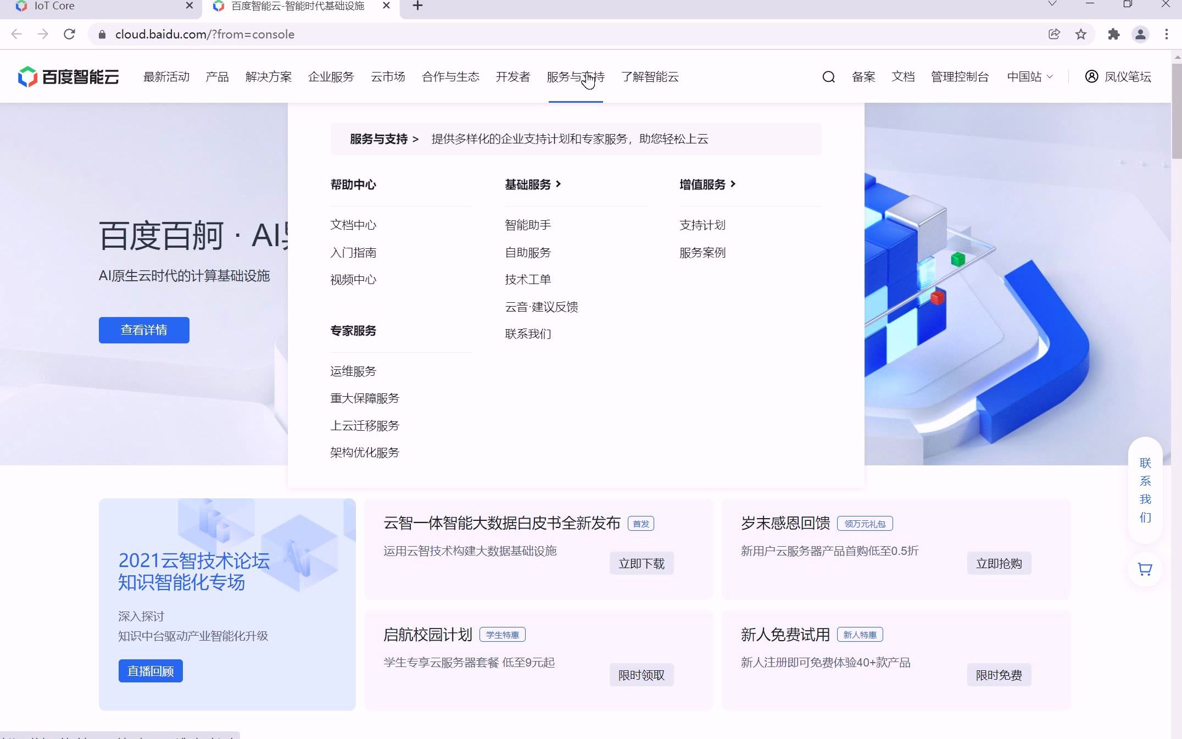The height and width of the screenshot is (739, 1182).
Task: Open 自助服务 link
Action: pos(528,253)
